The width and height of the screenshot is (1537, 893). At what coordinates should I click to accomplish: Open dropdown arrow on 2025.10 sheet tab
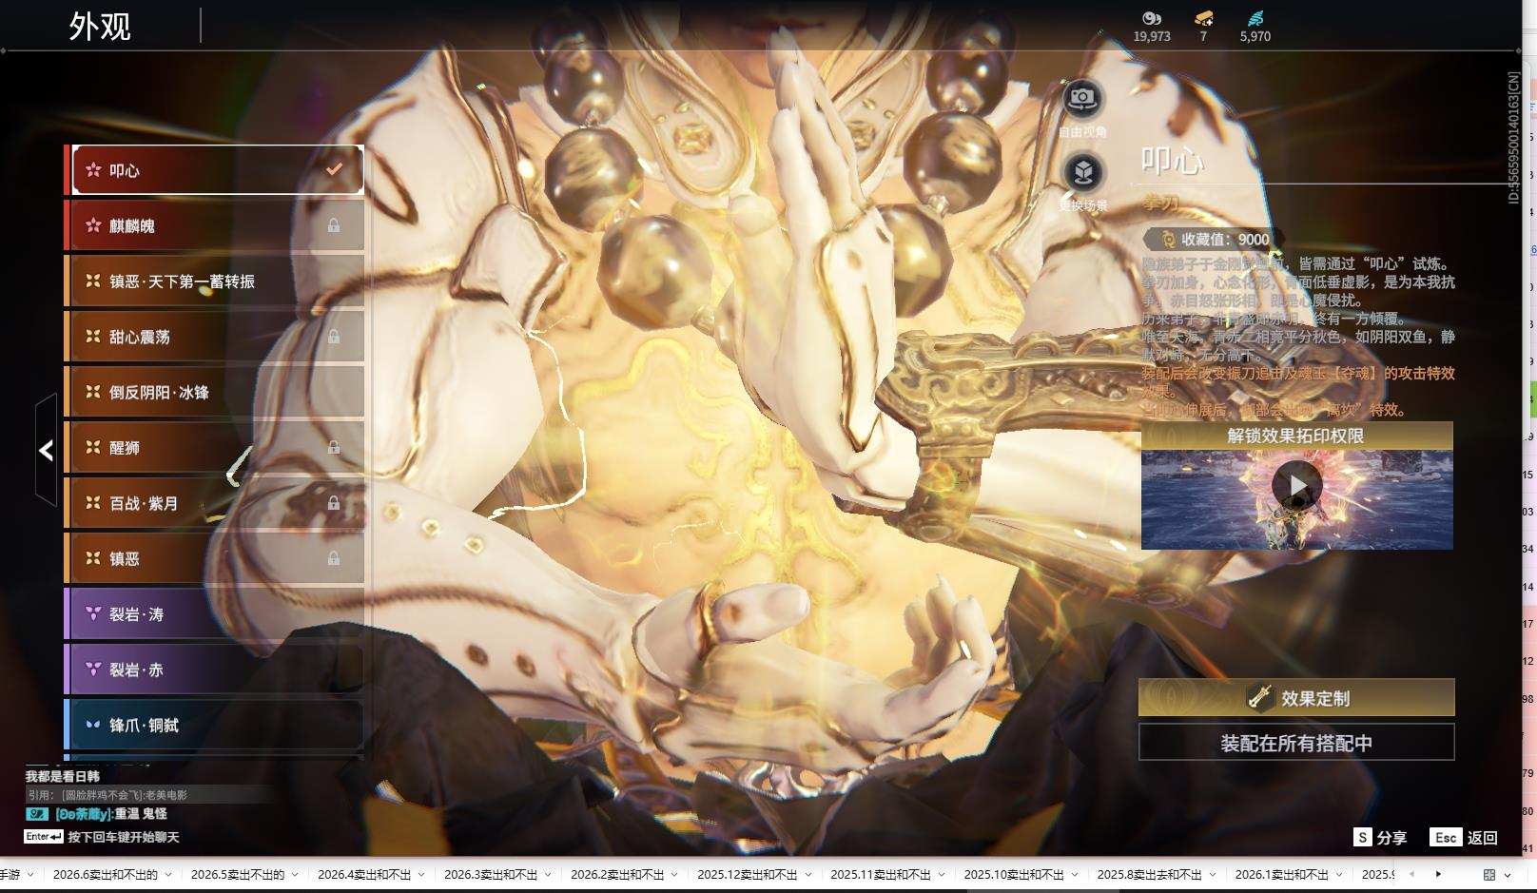click(x=1075, y=875)
